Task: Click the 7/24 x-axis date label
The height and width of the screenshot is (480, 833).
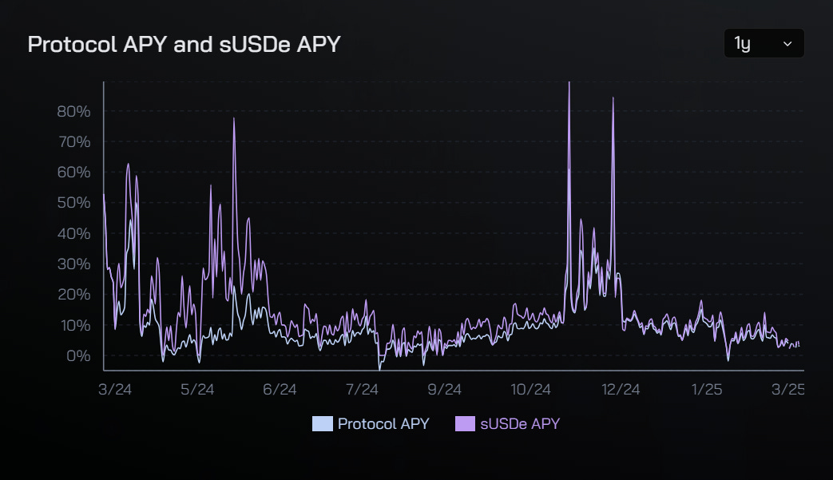Action: [362, 389]
